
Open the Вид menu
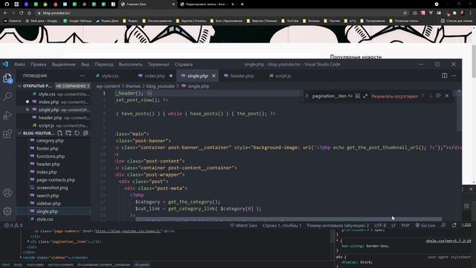86,64
